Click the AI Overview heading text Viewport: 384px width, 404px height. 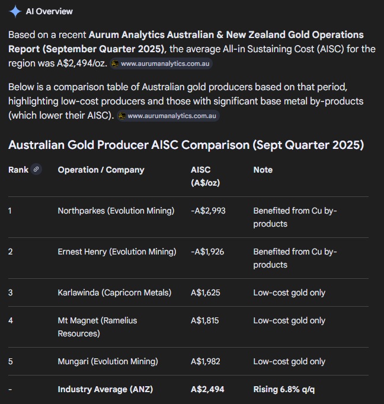click(49, 11)
